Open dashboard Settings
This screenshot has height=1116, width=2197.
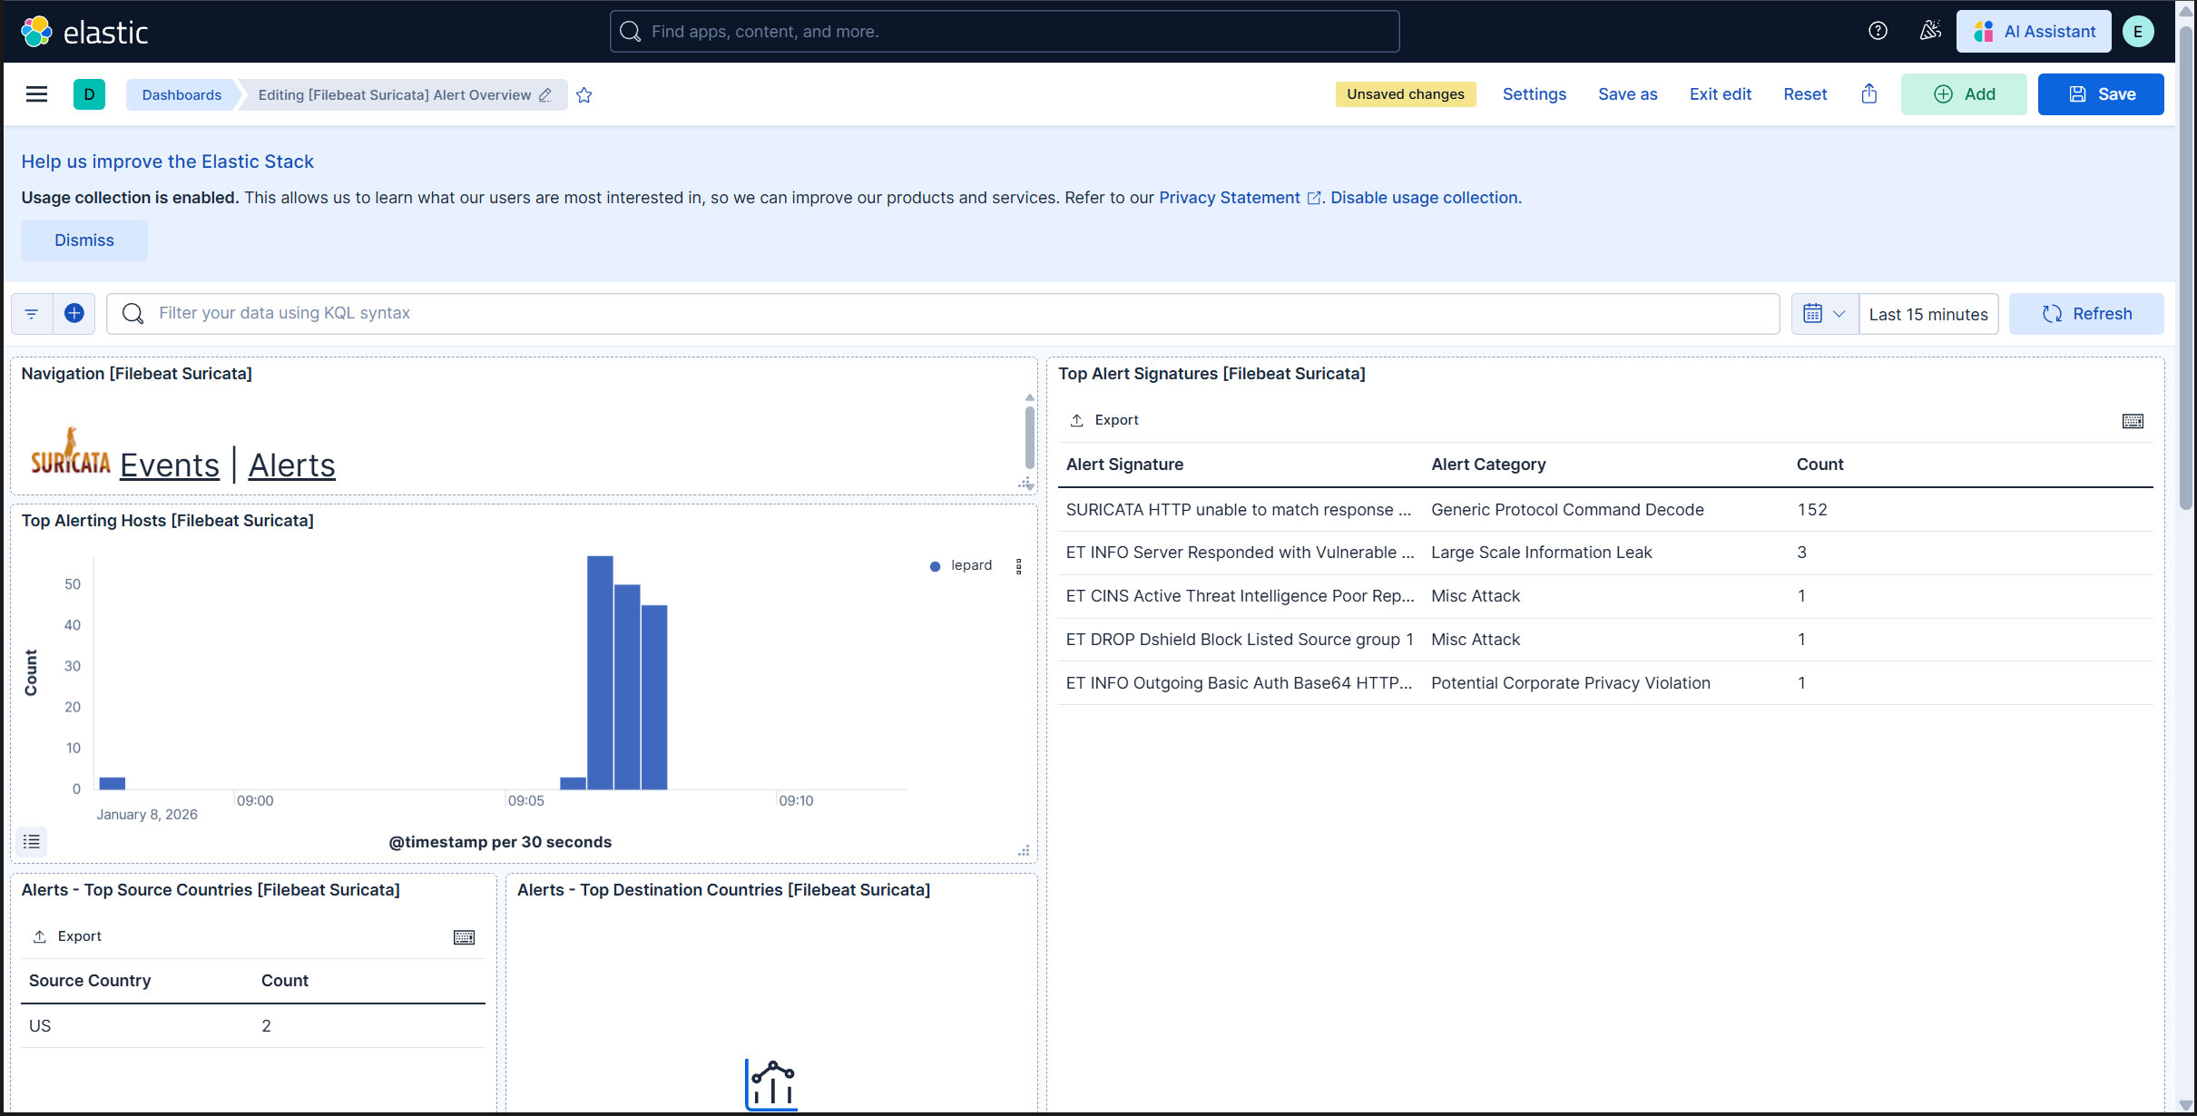coord(1534,94)
